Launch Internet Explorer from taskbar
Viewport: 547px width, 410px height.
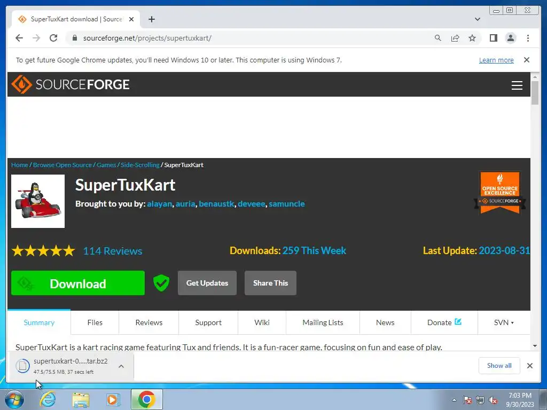[x=48, y=399]
